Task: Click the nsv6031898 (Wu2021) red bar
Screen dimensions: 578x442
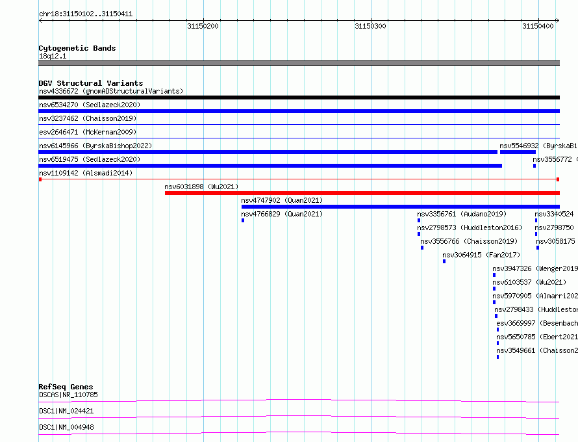Action: (x=362, y=193)
